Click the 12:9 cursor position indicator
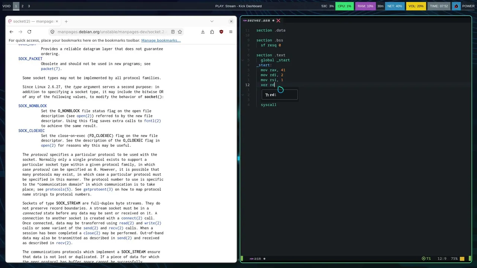 click(442, 259)
